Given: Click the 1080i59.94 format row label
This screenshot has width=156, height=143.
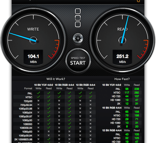Looking at the screenshot, I should point(26,128).
